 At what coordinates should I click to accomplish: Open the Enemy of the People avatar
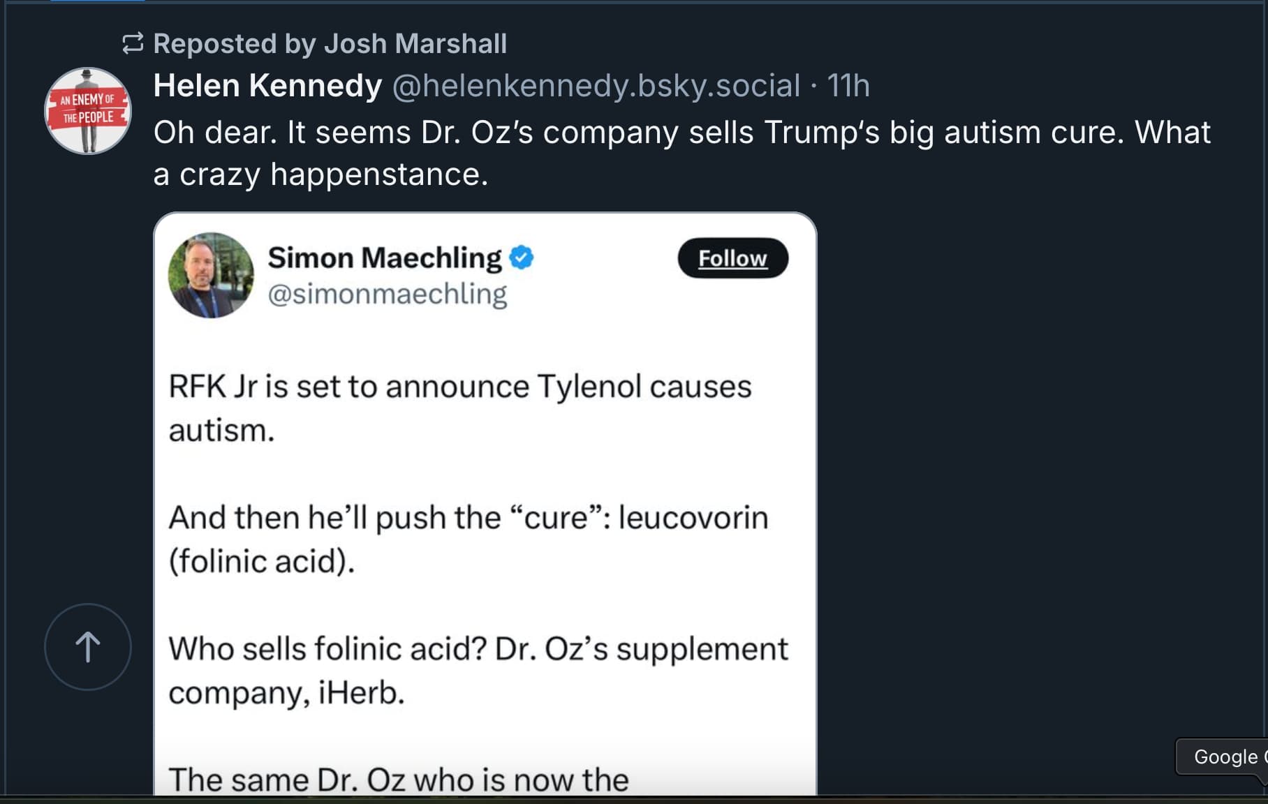(x=88, y=111)
